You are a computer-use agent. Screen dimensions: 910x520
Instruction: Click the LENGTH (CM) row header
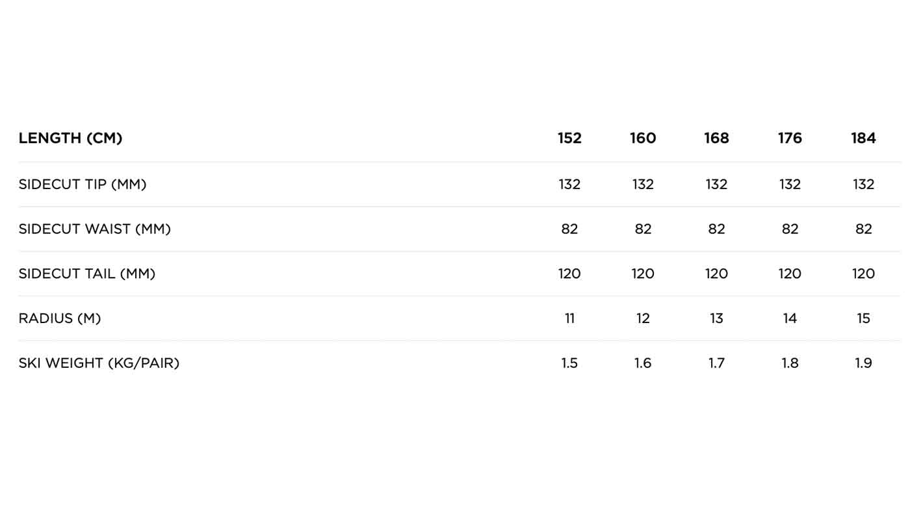[x=70, y=138]
